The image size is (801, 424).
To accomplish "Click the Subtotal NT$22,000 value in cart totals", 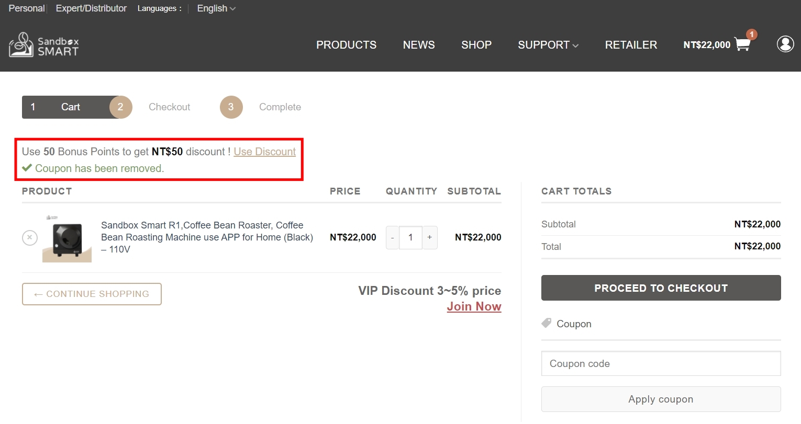I will pos(757,224).
